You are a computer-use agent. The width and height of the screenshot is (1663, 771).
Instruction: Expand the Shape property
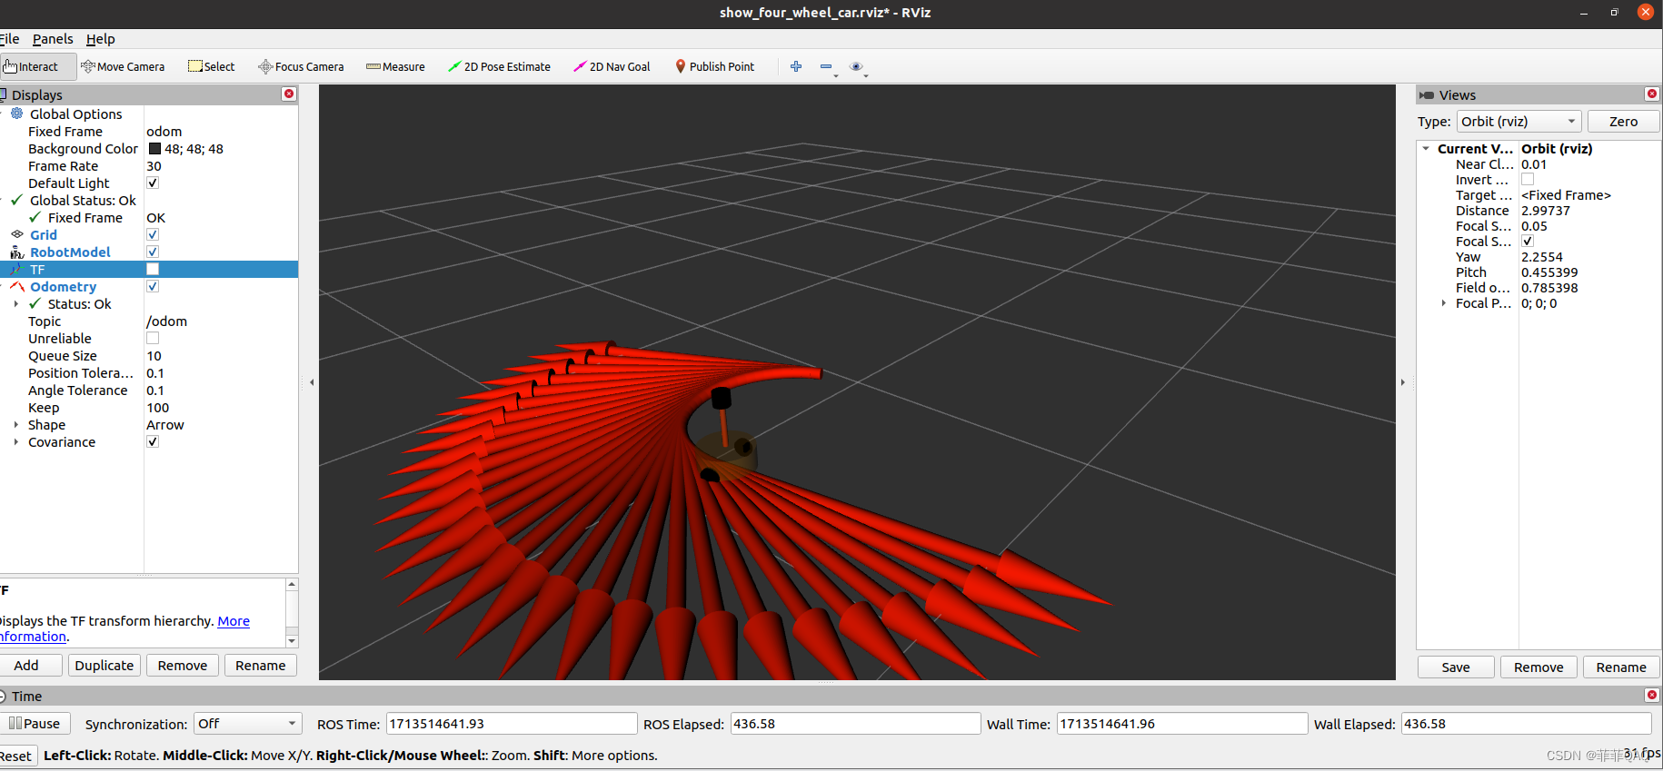coord(16,425)
